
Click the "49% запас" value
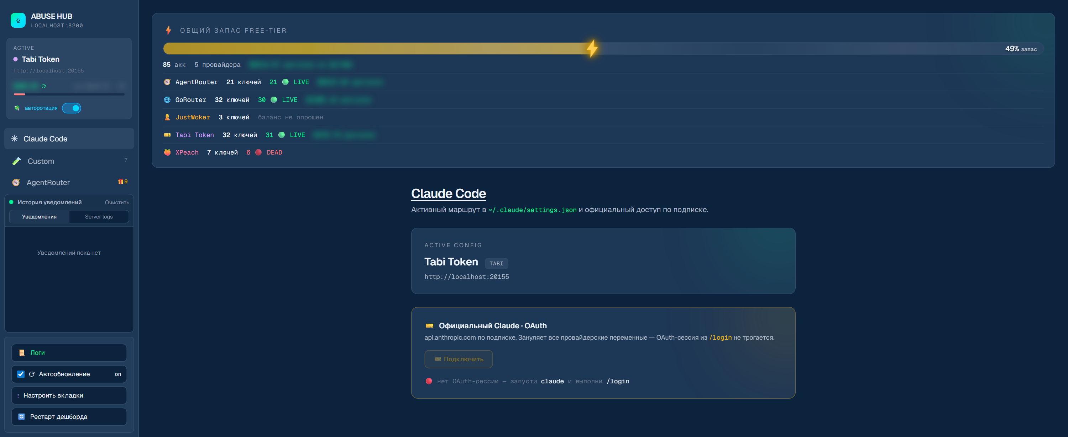(1021, 49)
